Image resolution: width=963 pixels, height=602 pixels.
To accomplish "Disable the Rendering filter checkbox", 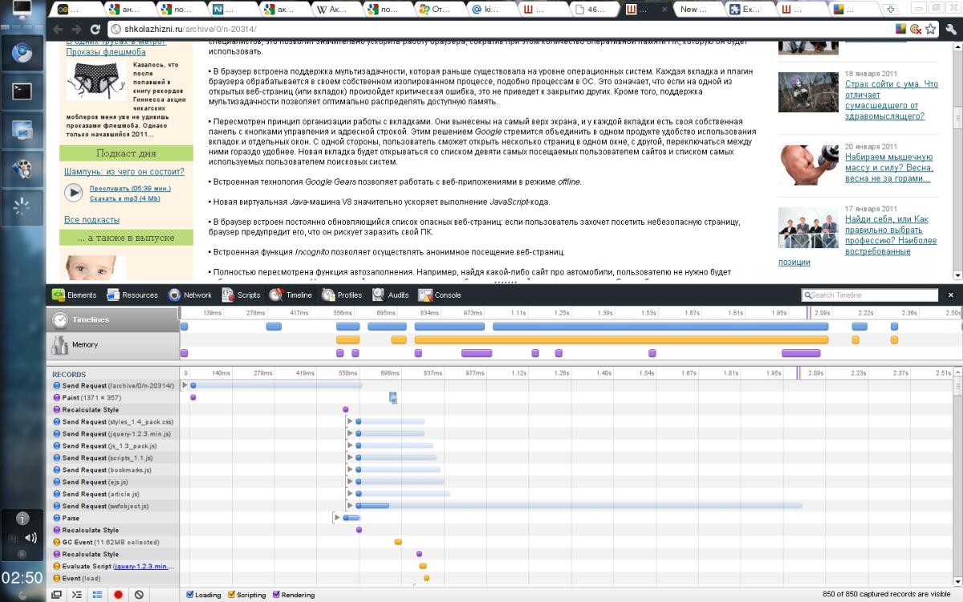I will tap(277, 595).
